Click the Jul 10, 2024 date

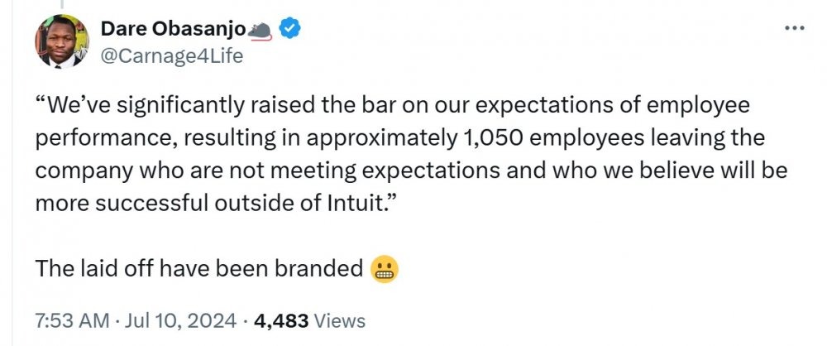pyautogui.click(x=179, y=320)
